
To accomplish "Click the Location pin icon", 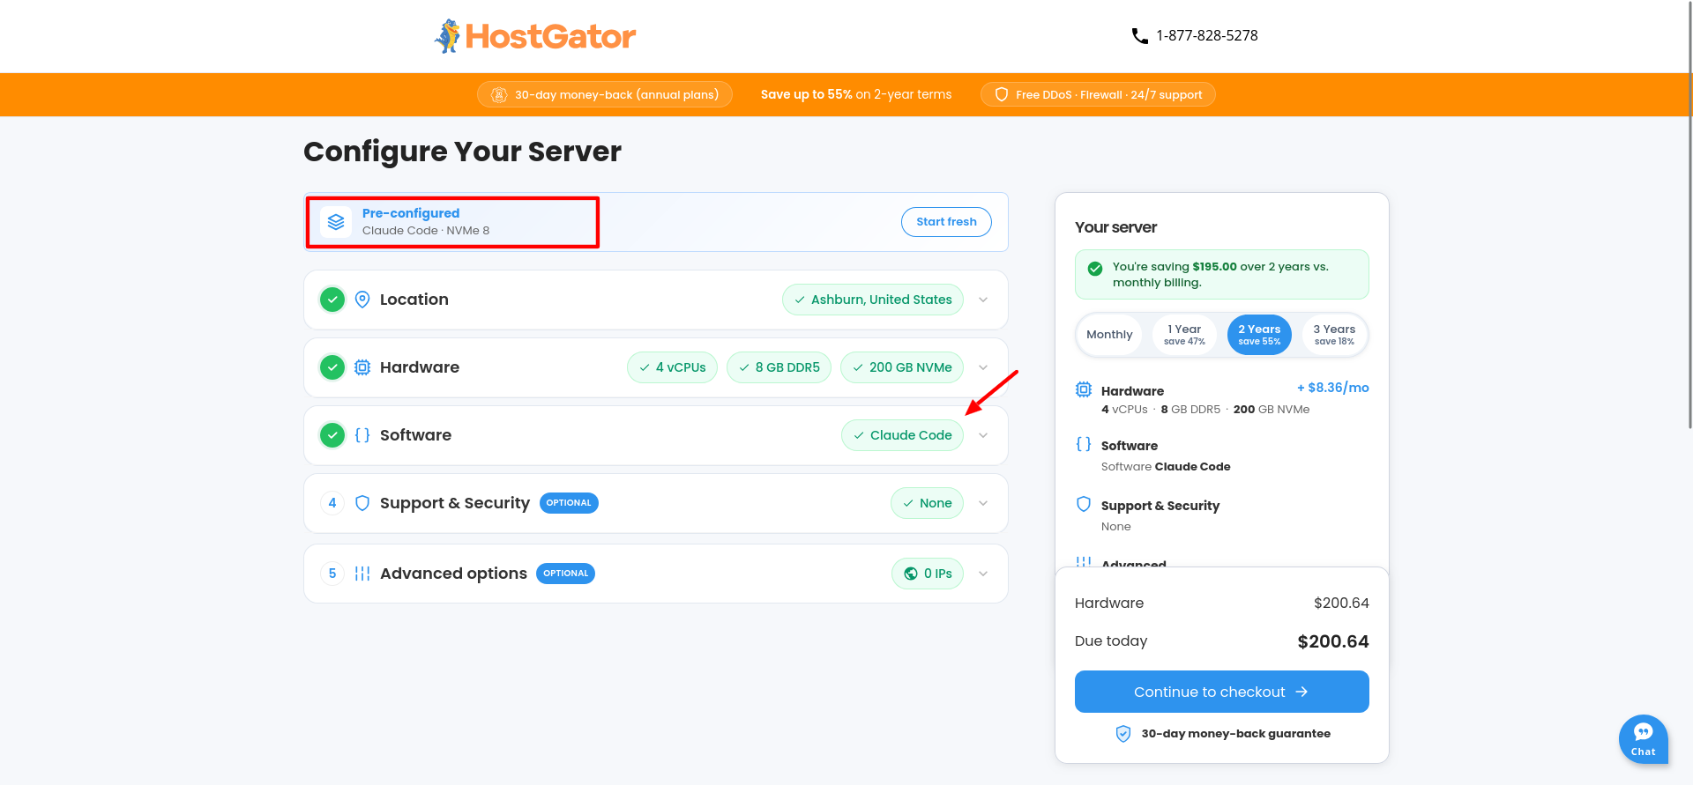I will [x=362, y=300].
